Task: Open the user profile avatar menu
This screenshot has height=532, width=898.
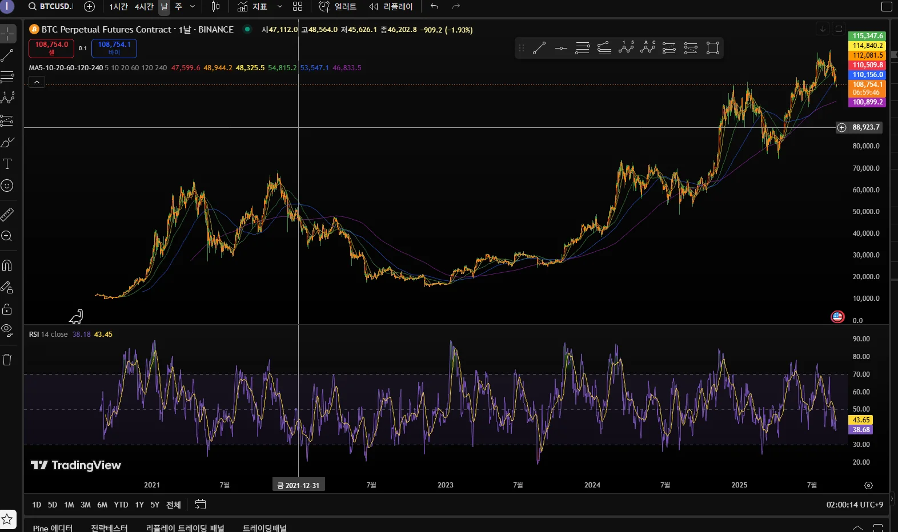Action: coord(7,7)
